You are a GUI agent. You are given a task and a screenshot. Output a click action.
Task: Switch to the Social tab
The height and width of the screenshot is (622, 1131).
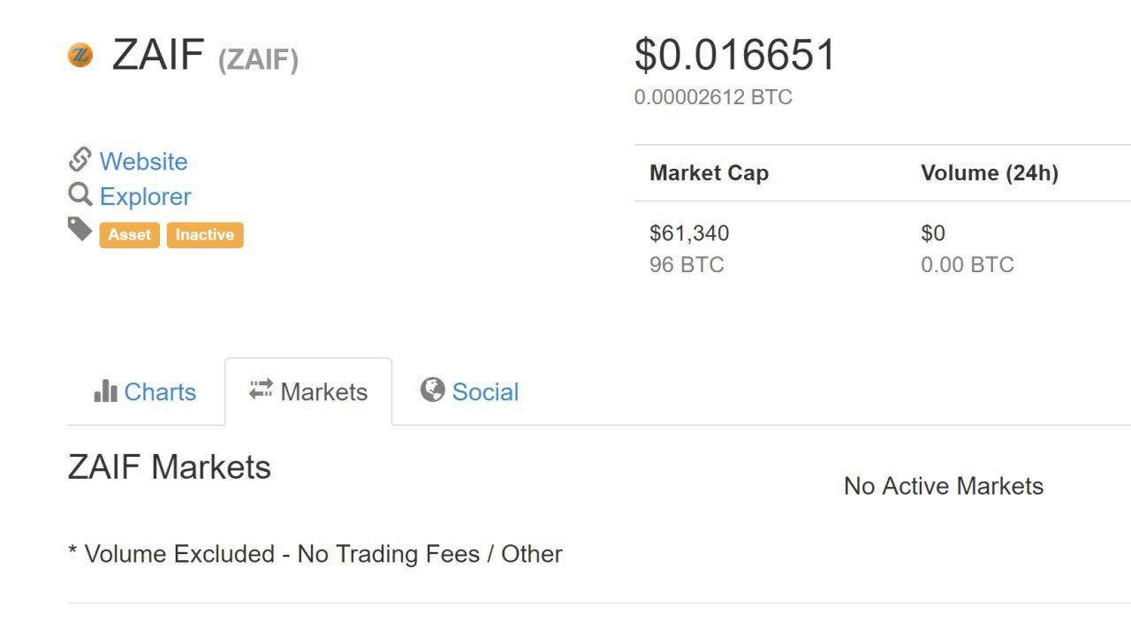470,391
